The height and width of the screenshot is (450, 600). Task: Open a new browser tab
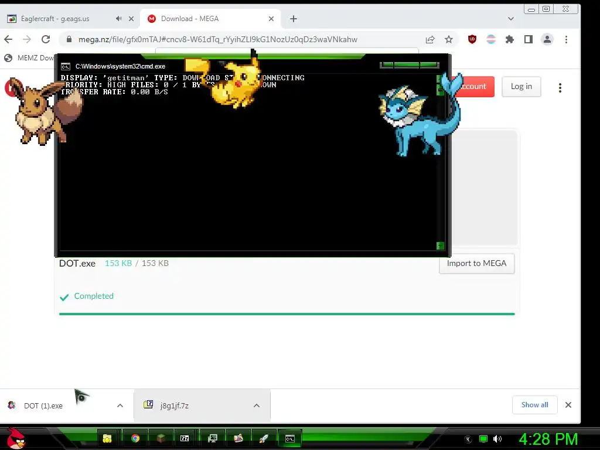tap(294, 19)
